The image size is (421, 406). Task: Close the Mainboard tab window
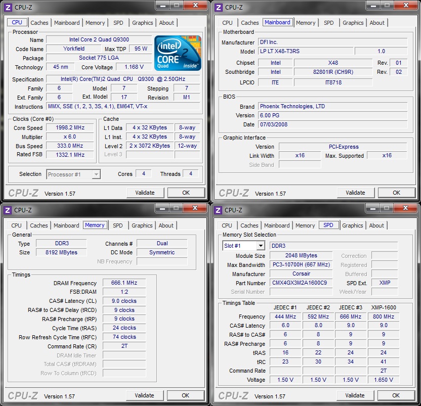(406, 6)
